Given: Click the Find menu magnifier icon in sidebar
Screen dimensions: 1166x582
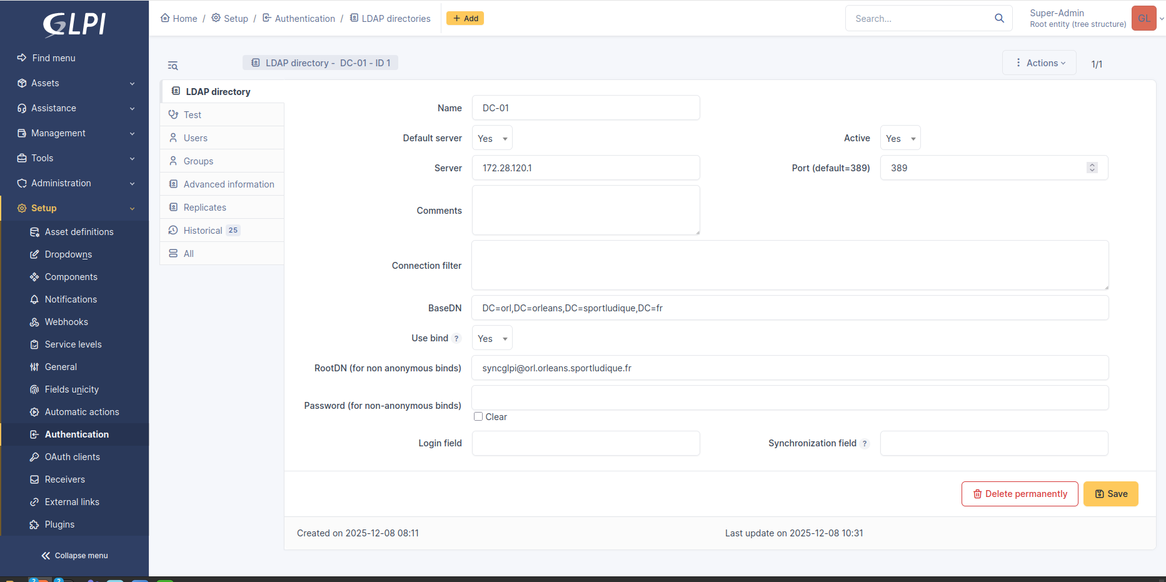Looking at the screenshot, I should 21,58.
